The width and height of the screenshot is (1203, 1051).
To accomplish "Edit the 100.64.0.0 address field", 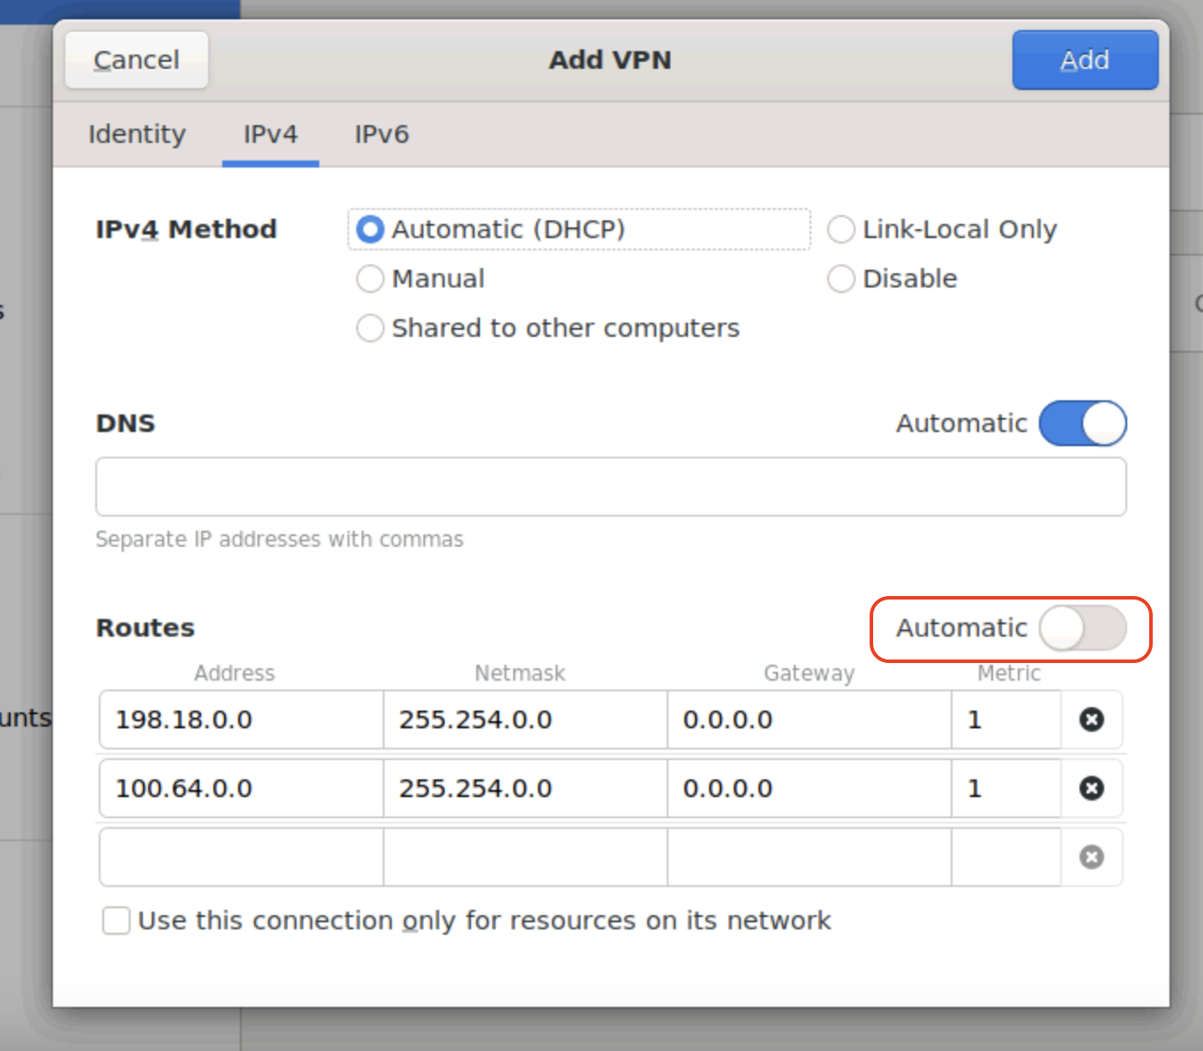I will (242, 788).
